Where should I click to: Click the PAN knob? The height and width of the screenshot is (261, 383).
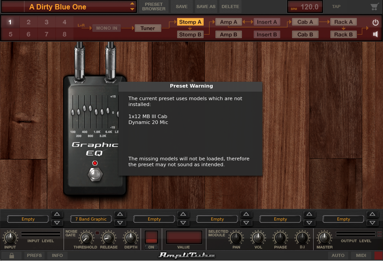[236, 237]
